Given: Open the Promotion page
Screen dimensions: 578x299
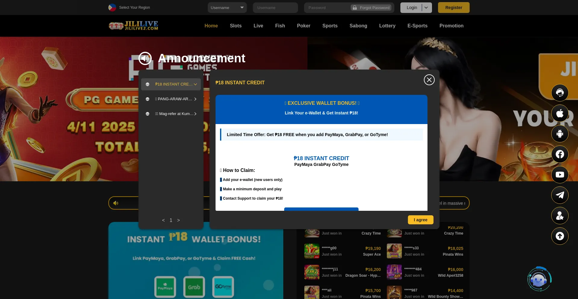Looking at the screenshot, I should 451,26.
